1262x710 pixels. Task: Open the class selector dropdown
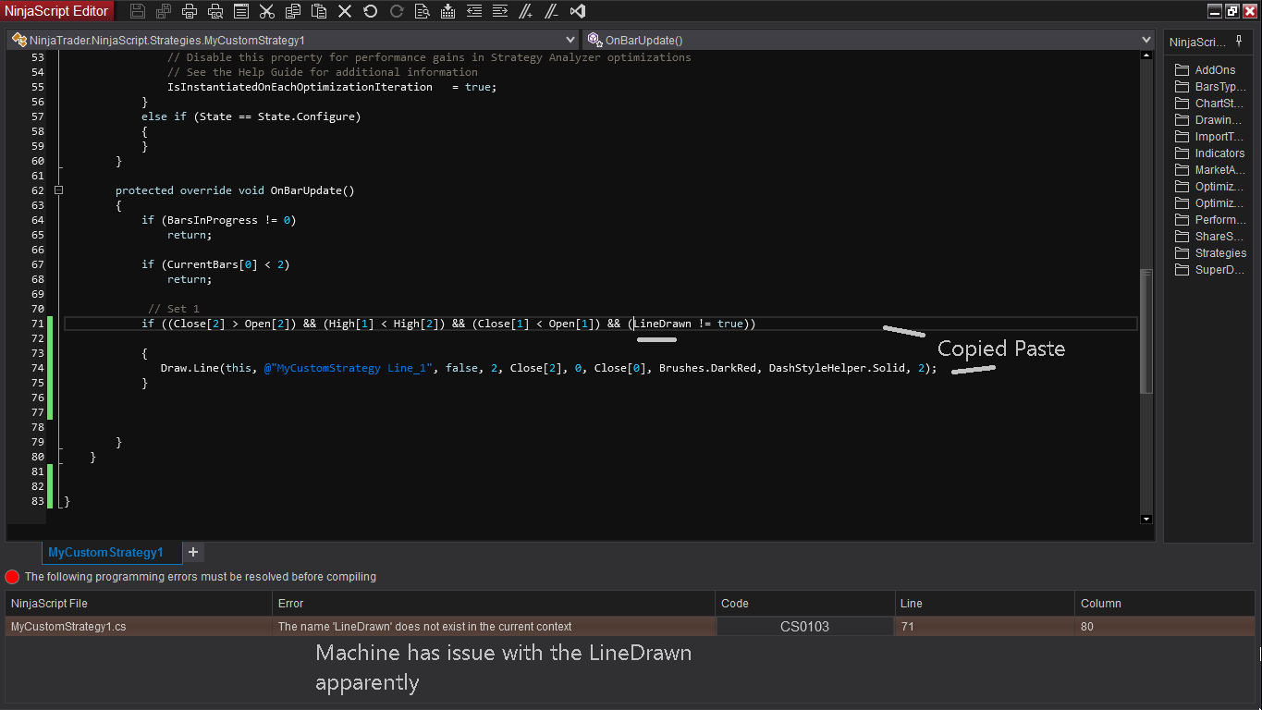pos(570,41)
